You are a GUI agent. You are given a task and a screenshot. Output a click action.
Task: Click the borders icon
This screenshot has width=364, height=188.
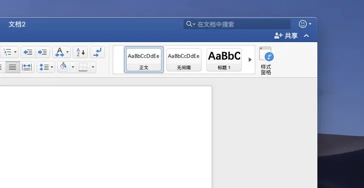[x=83, y=67]
